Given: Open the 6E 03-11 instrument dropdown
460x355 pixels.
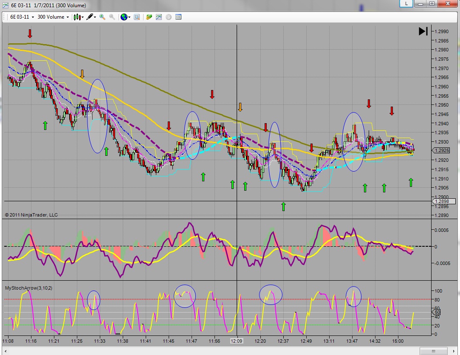Looking at the screenshot, I should 22,17.
